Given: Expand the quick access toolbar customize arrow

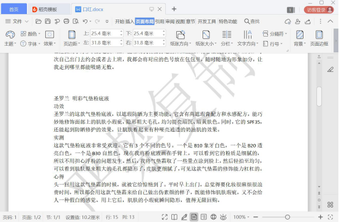Looking at the screenshot, I should tap(107, 21).
